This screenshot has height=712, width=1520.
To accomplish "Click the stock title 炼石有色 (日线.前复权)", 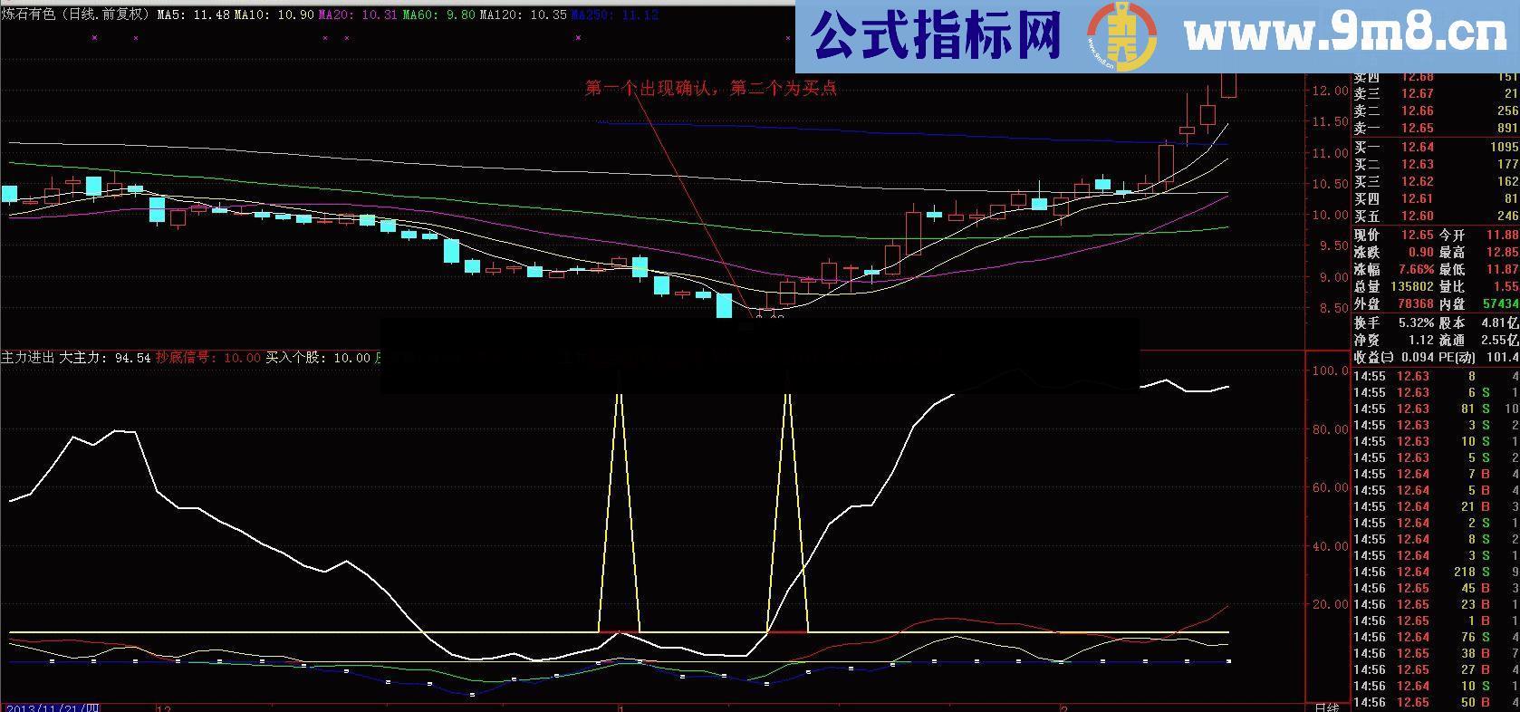I will tap(76, 15).
